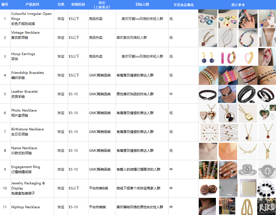The height and width of the screenshot is (215, 276).
Task: Open the green heart rings image
Action: click(x=228, y=19)
